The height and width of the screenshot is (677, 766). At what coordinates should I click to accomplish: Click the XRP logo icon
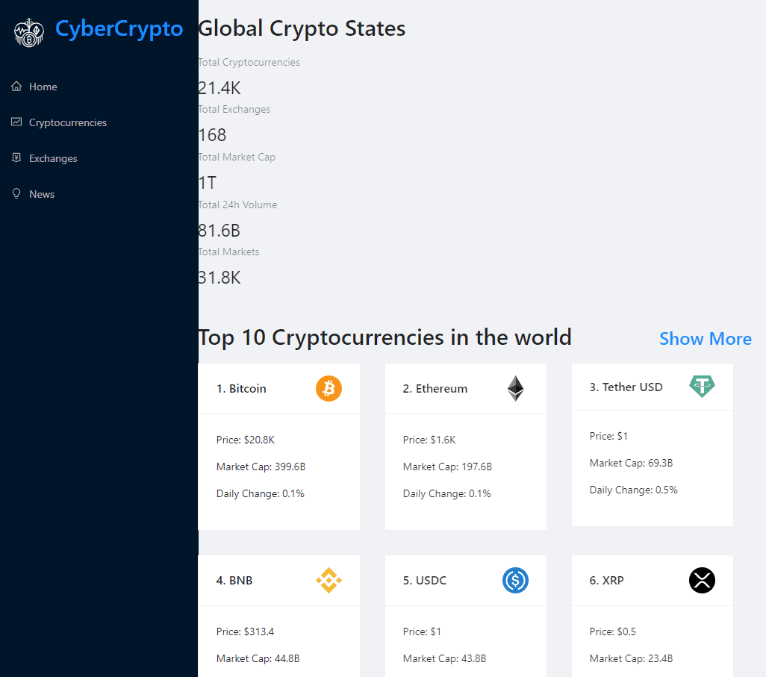coord(702,580)
